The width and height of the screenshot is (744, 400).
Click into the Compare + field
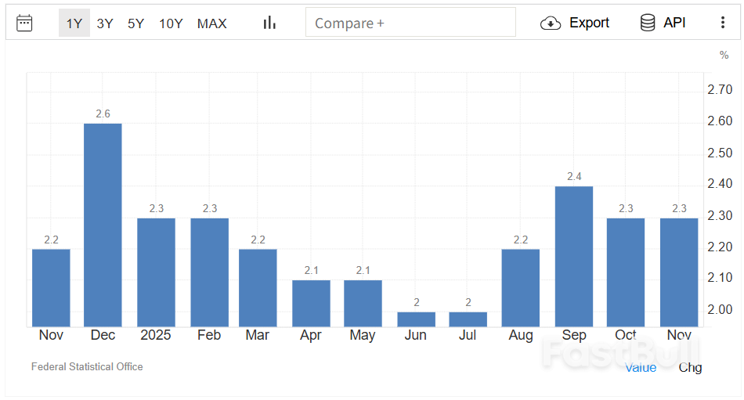pyautogui.click(x=410, y=22)
